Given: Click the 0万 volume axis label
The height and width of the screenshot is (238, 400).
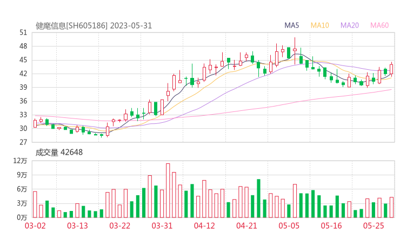Looking at the screenshot, I should (22, 217).
